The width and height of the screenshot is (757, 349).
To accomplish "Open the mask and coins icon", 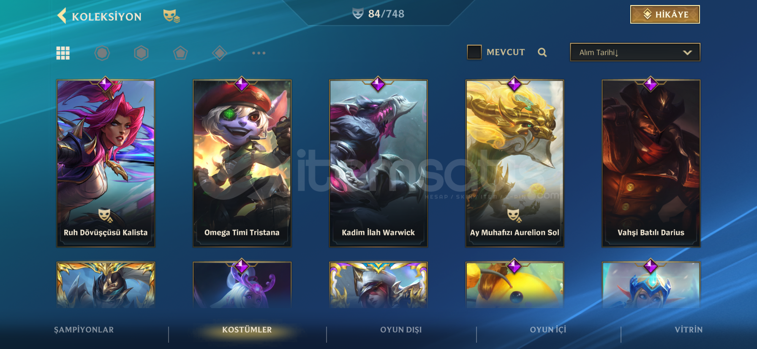I will (172, 16).
